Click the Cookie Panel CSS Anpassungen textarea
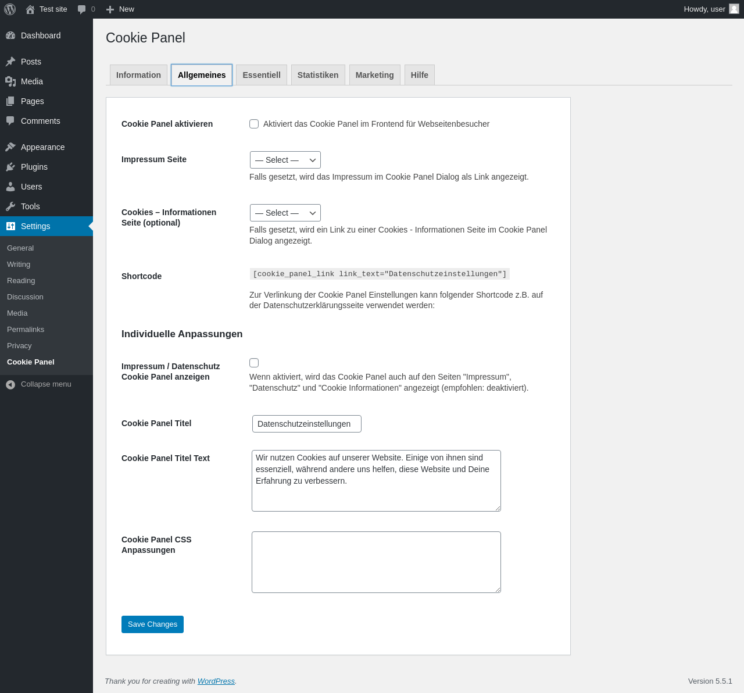This screenshot has height=693, width=744. pos(376,562)
